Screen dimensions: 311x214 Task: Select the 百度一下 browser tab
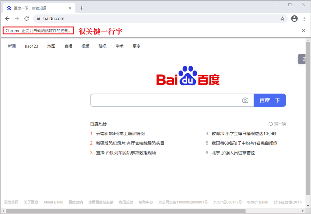(x=37, y=8)
